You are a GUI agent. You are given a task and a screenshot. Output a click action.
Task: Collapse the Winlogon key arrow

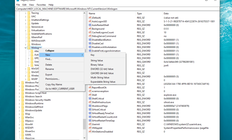[25, 48]
